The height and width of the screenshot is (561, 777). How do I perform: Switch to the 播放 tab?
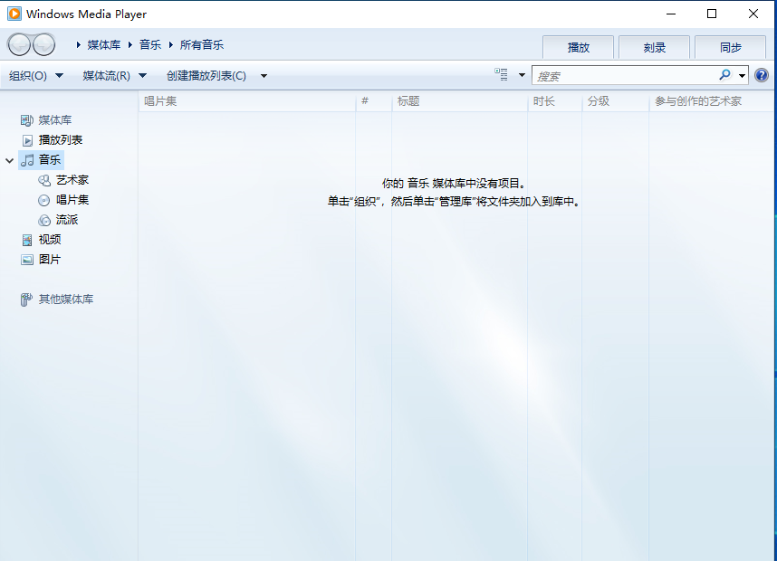pos(578,47)
